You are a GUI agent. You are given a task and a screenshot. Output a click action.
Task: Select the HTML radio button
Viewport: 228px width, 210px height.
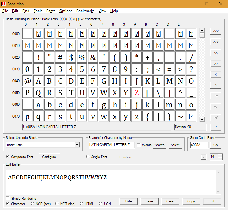click(82, 204)
